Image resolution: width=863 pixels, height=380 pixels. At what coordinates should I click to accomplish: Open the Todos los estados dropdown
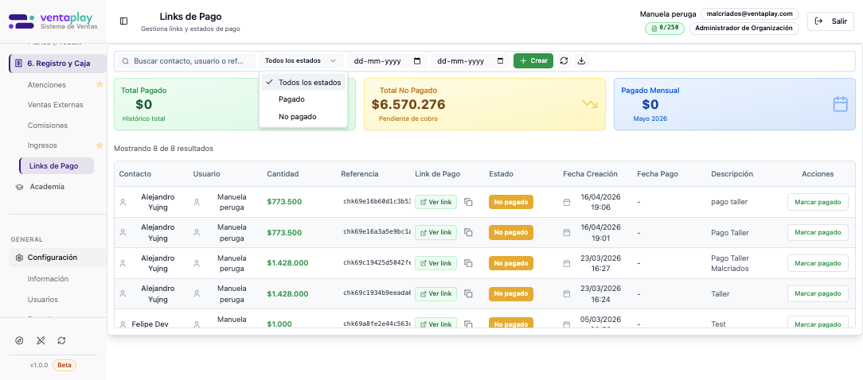coord(300,61)
